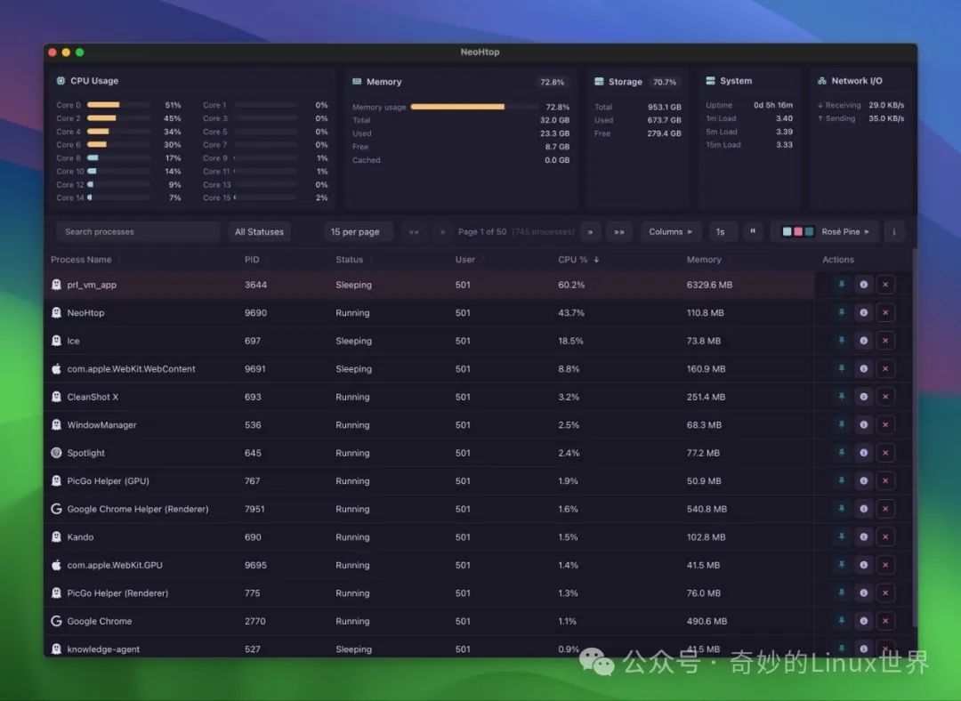This screenshot has width=961, height=701.
Task: Kill the Google Chrome process
Action: point(885,621)
